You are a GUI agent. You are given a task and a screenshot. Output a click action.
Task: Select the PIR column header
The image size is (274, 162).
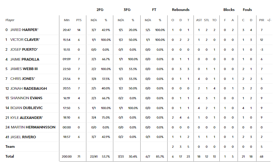coord(262,20)
